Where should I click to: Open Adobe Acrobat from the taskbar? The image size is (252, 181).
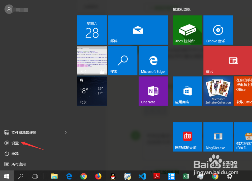coord(157,176)
